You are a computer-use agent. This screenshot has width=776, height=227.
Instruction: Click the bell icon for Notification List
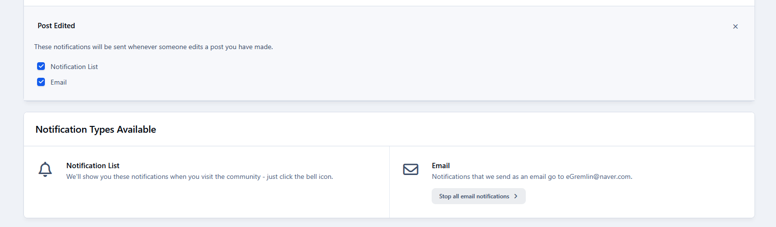[x=45, y=169]
